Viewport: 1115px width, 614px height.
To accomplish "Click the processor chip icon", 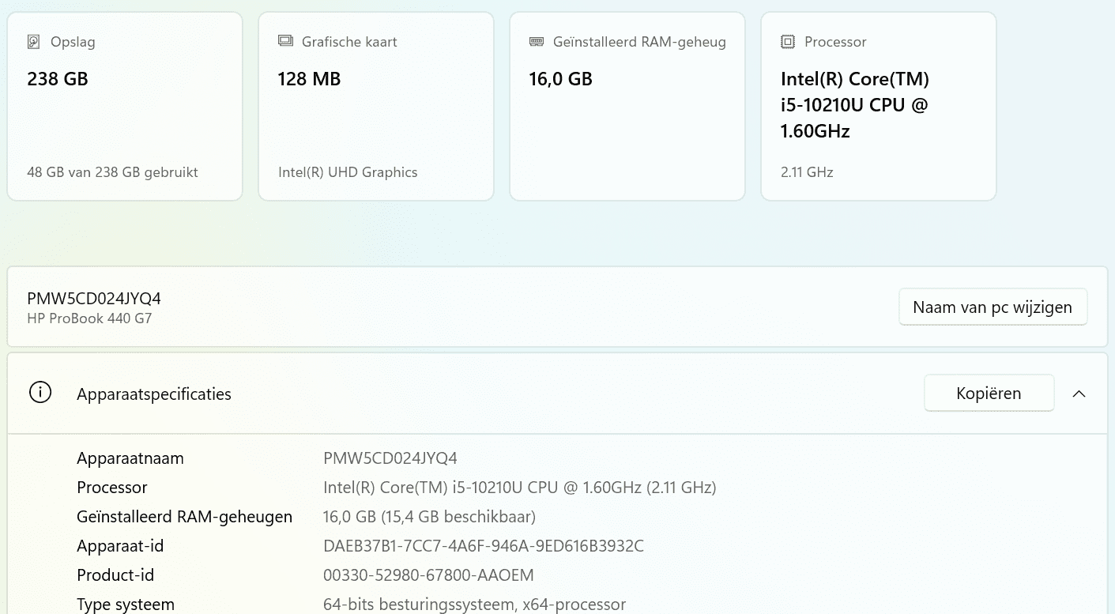I will pos(787,42).
